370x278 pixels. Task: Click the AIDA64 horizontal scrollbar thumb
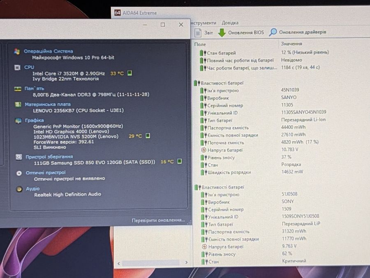150,263
